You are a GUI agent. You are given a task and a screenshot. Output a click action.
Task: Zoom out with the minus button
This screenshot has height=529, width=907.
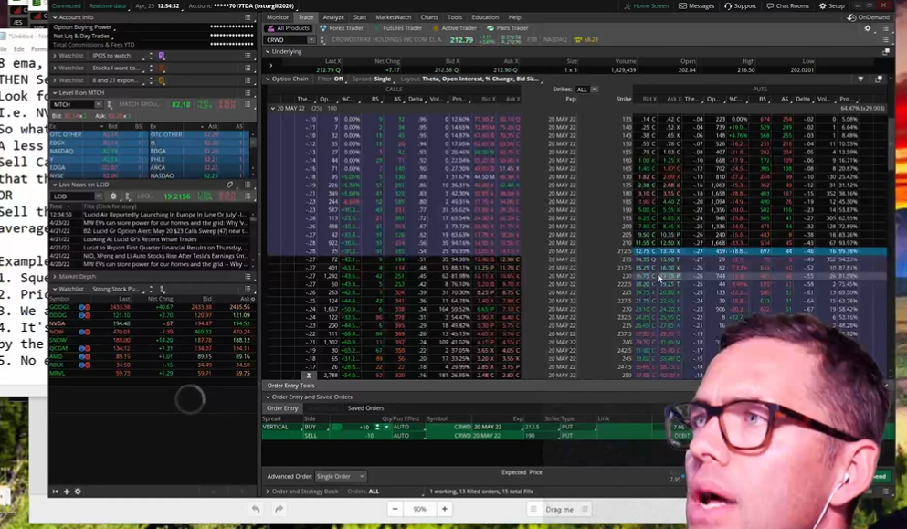395,509
